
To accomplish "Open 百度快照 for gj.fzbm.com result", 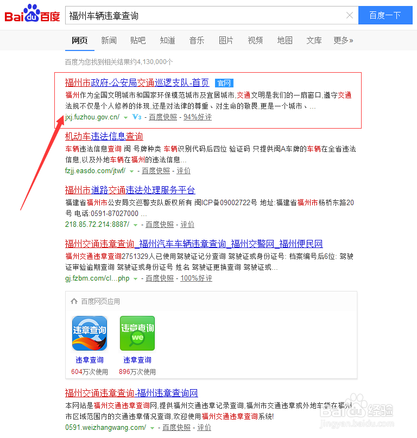I will 160,278.
